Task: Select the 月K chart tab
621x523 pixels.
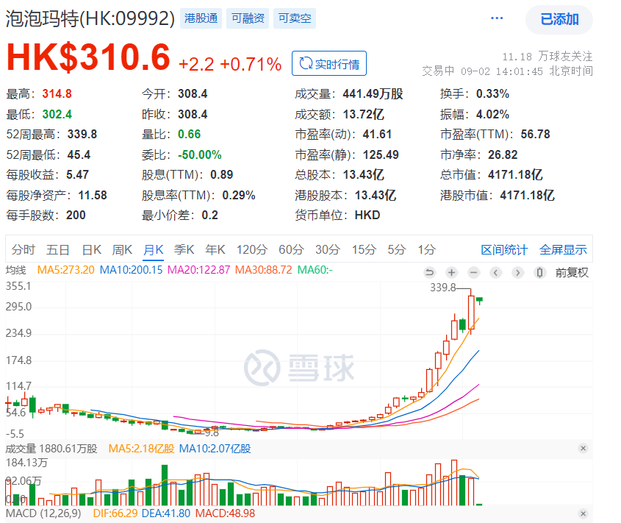Action: pyautogui.click(x=154, y=250)
